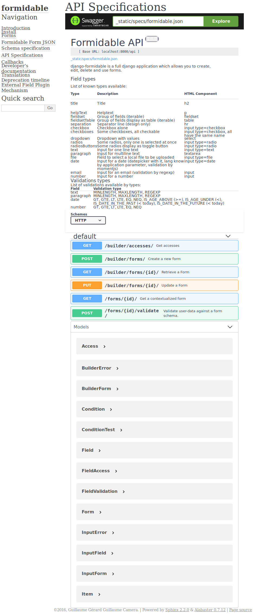Expand the Item model arrow

pos(99,594)
